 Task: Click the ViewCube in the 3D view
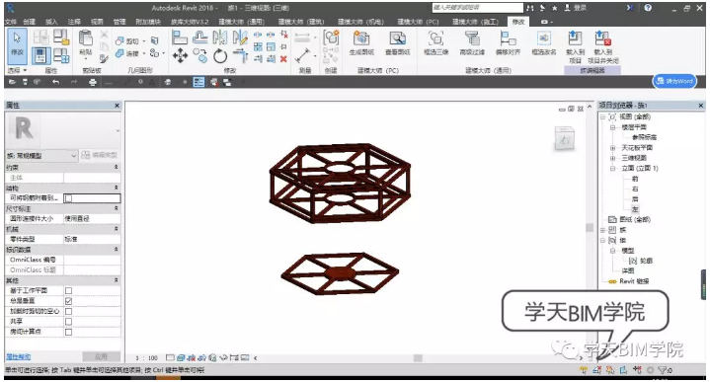[x=564, y=139]
